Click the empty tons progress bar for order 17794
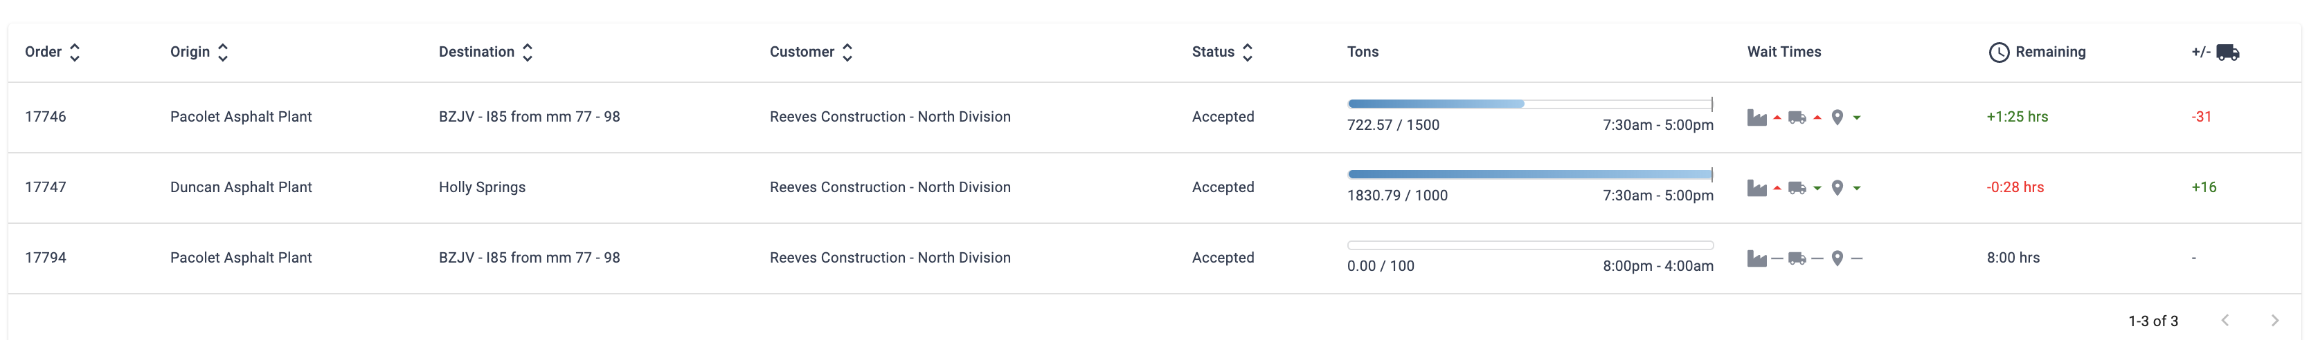2318x340 pixels. 1529,245
